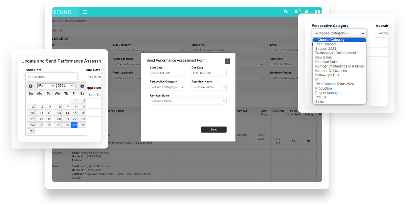The image size is (406, 205).
Task: Close the Send Performance Assessment Form dialog
Action: [x=227, y=61]
